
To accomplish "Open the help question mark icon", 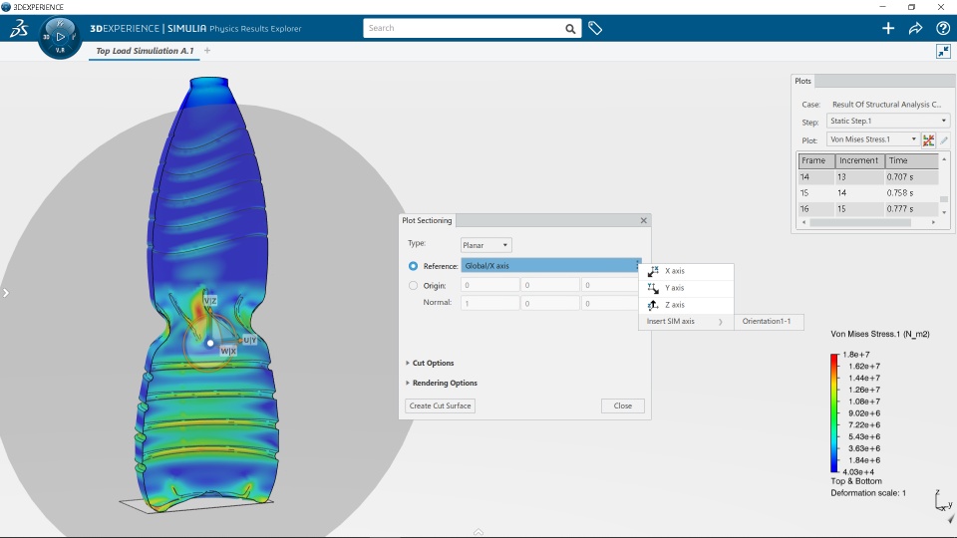I will [x=942, y=28].
